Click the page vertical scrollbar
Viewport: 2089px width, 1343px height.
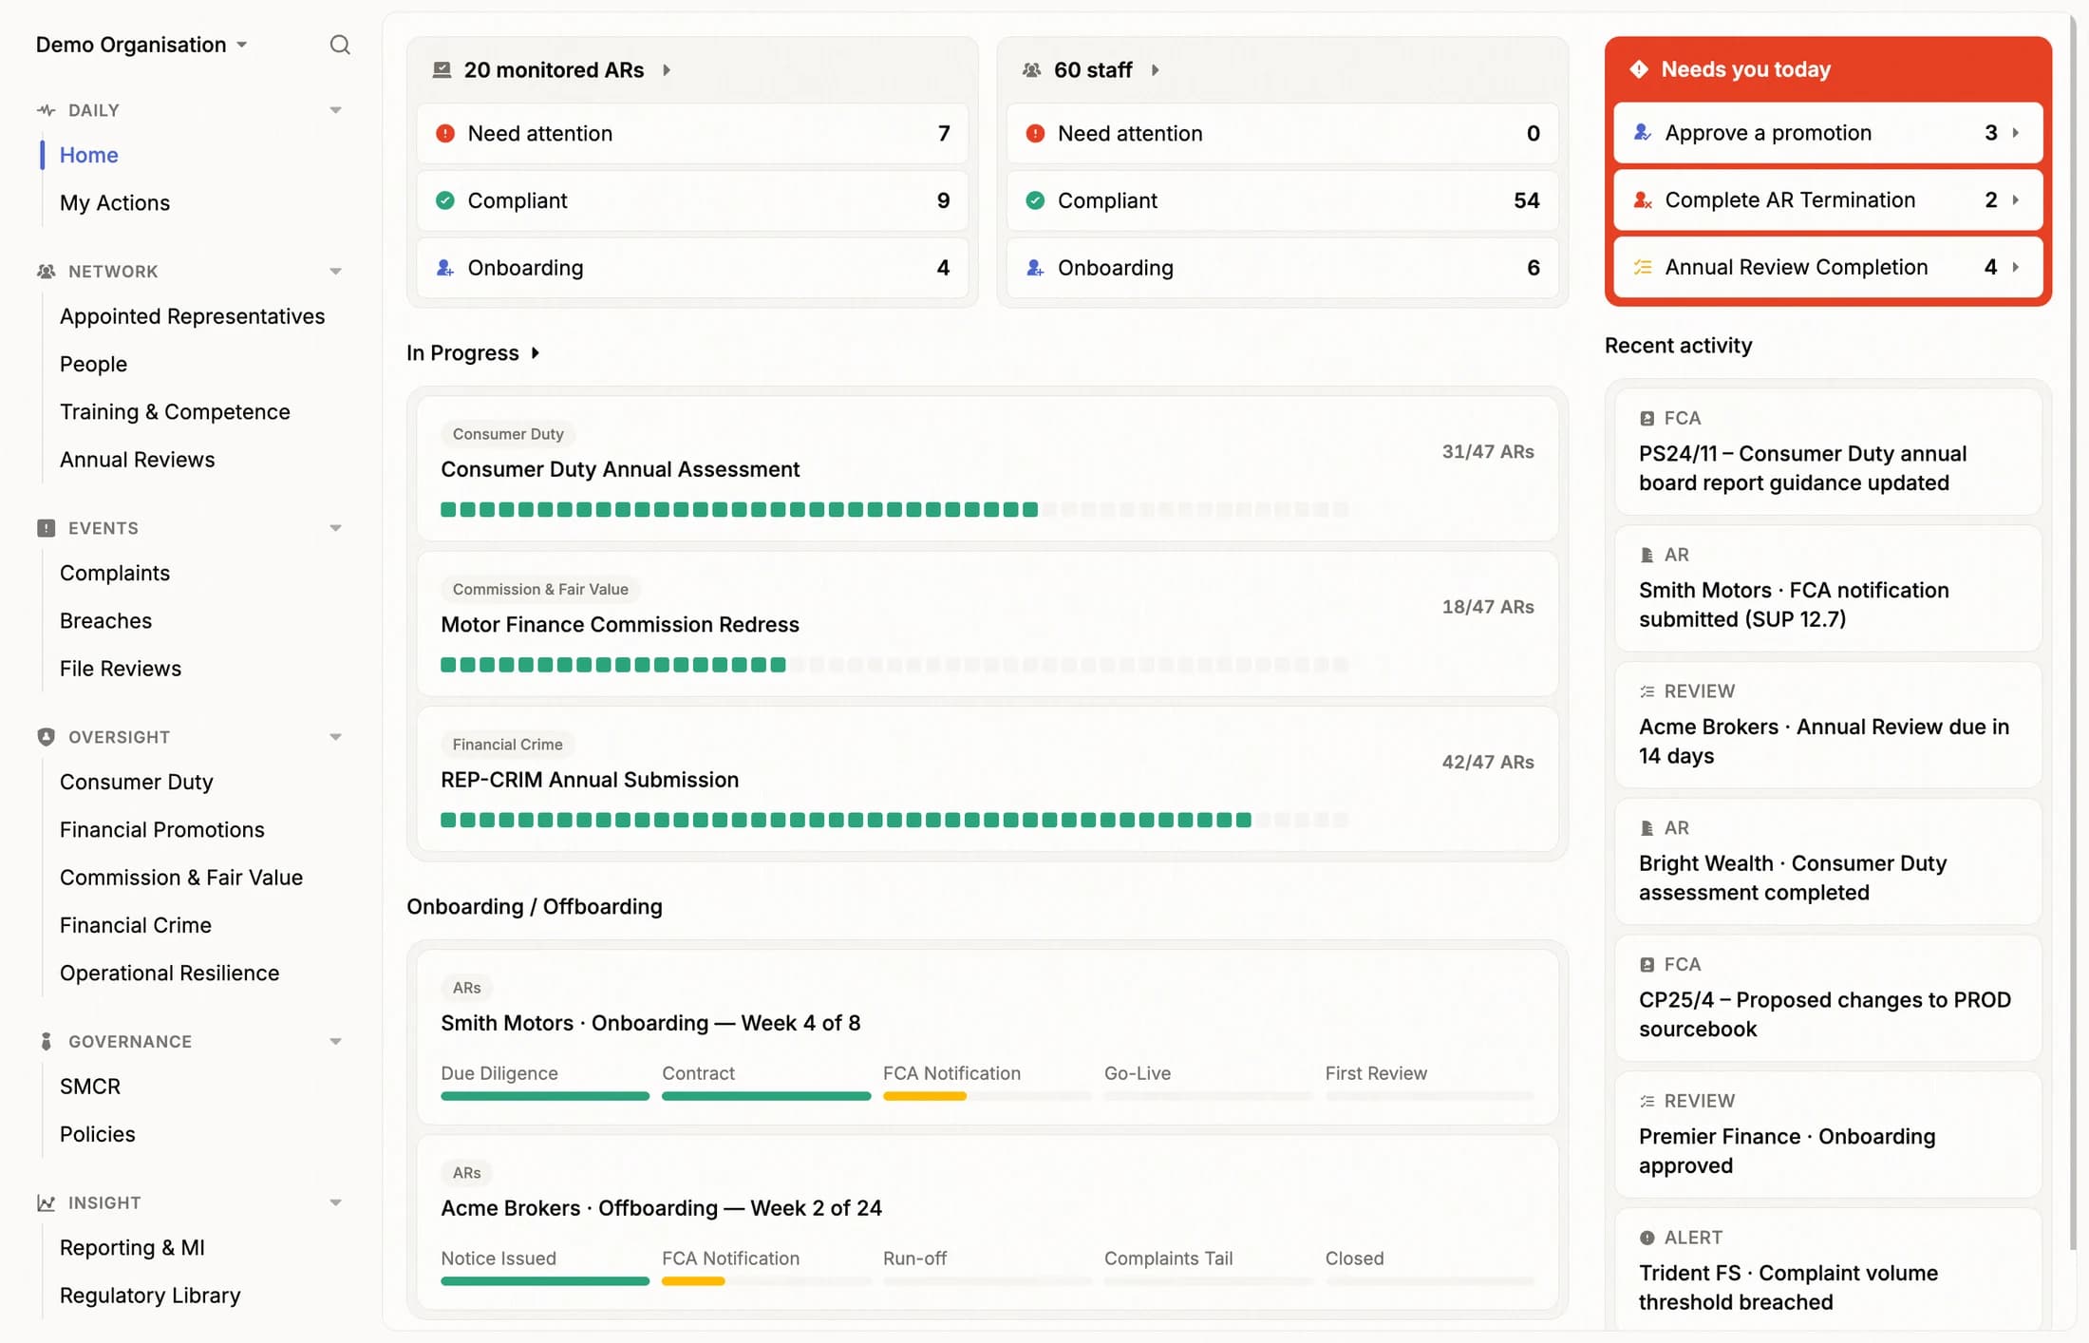(x=2074, y=632)
